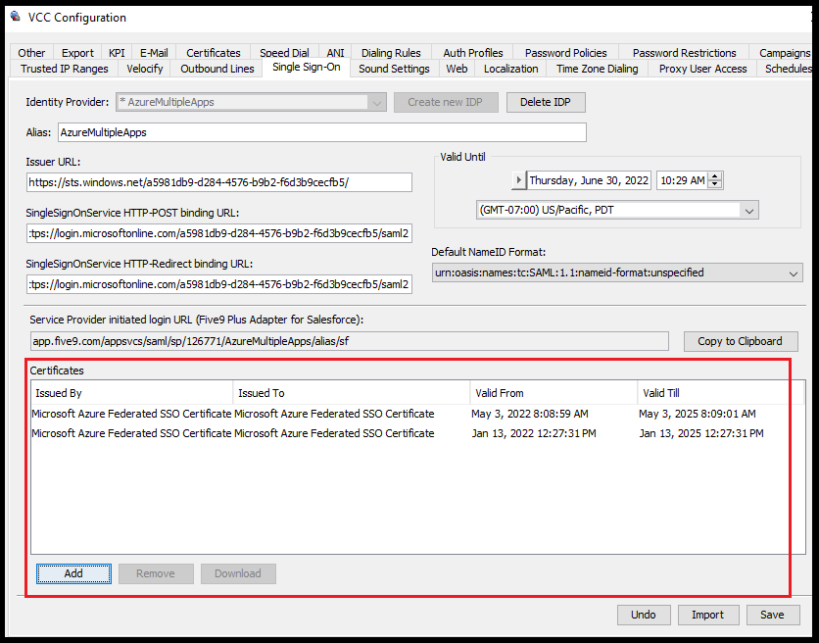This screenshot has width=819, height=643.
Task: Click the VCC Configuration window icon
Action: pyautogui.click(x=16, y=17)
